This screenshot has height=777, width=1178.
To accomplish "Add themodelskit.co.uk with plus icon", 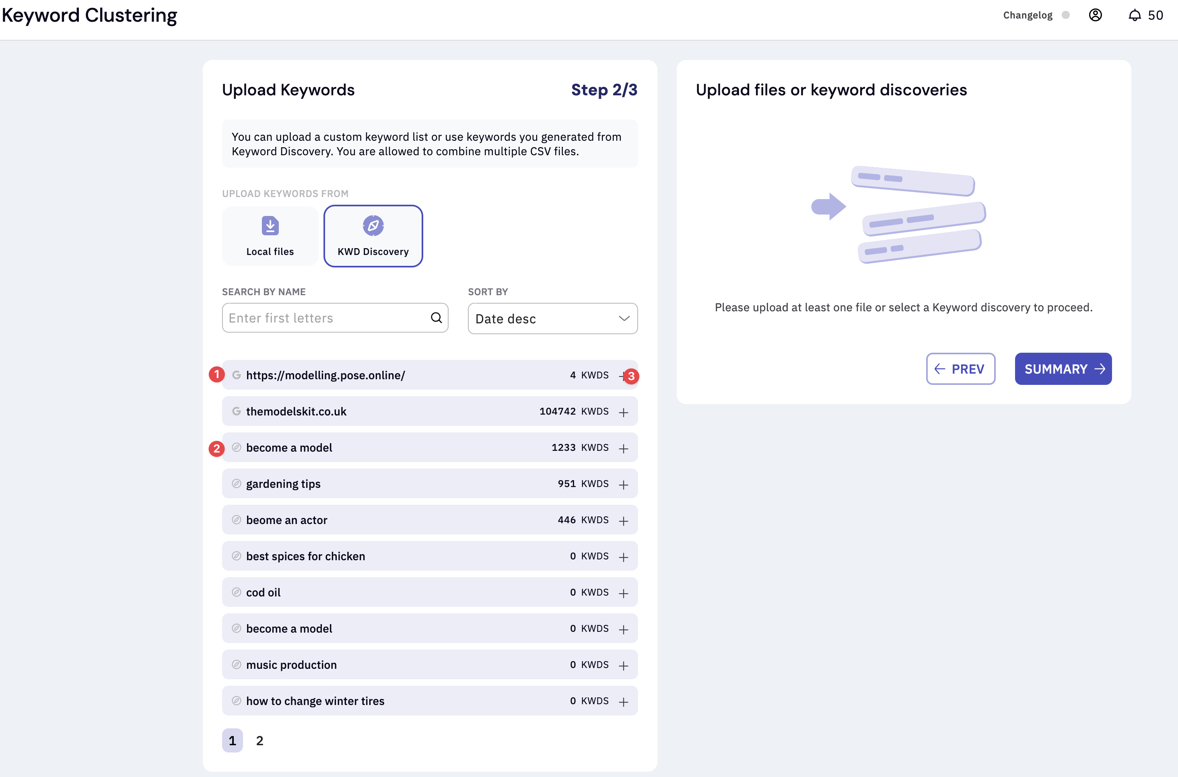I will click(x=624, y=412).
